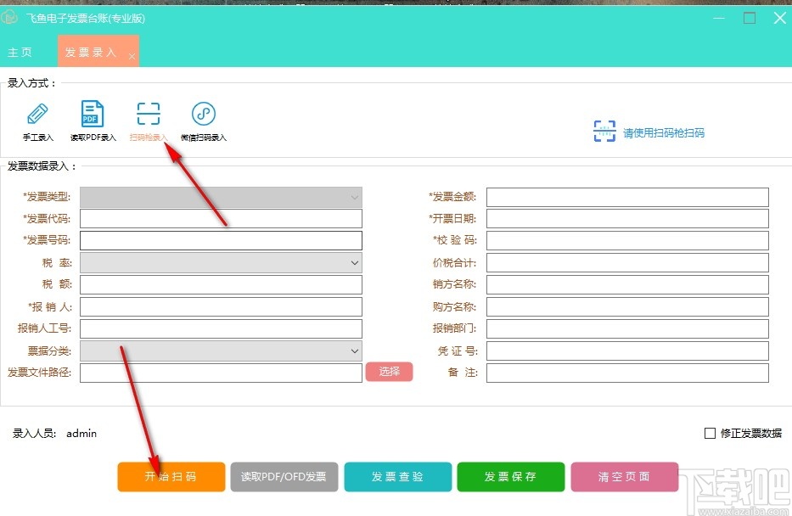Switch to the 主页 tab
This screenshot has height=516, width=792.
(x=20, y=51)
